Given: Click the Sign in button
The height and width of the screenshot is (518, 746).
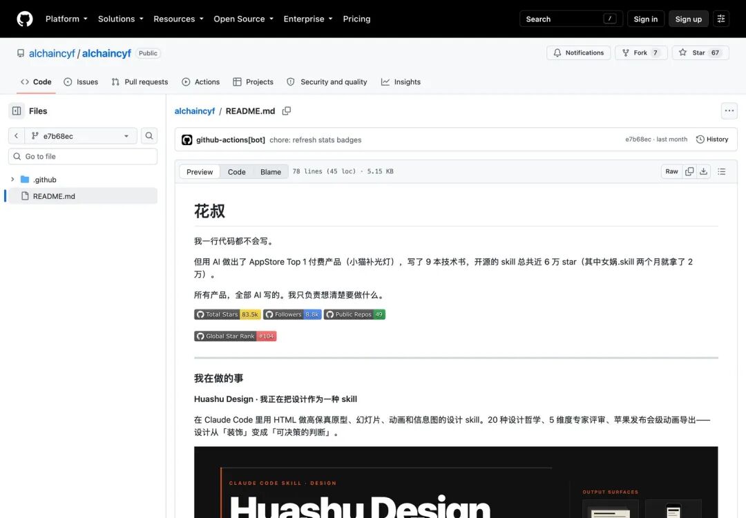Looking at the screenshot, I should tap(646, 19).
